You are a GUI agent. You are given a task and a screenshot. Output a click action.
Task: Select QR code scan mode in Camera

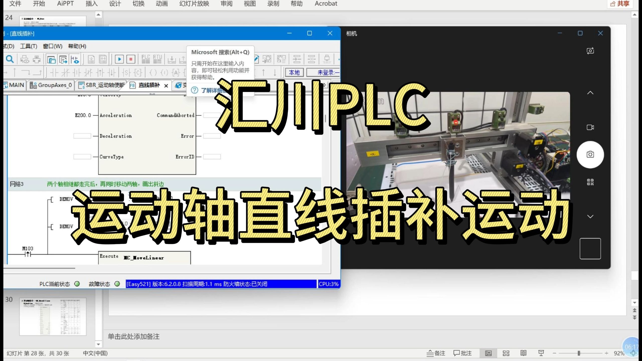tap(590, 182)
